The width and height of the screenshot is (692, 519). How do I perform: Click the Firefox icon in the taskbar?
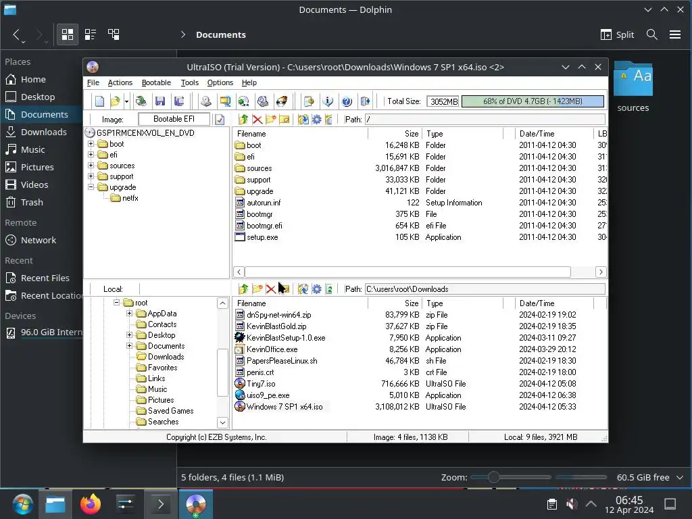point(91,504)
